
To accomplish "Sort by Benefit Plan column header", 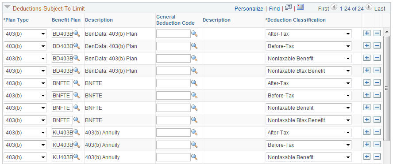I will coord(66,20).
